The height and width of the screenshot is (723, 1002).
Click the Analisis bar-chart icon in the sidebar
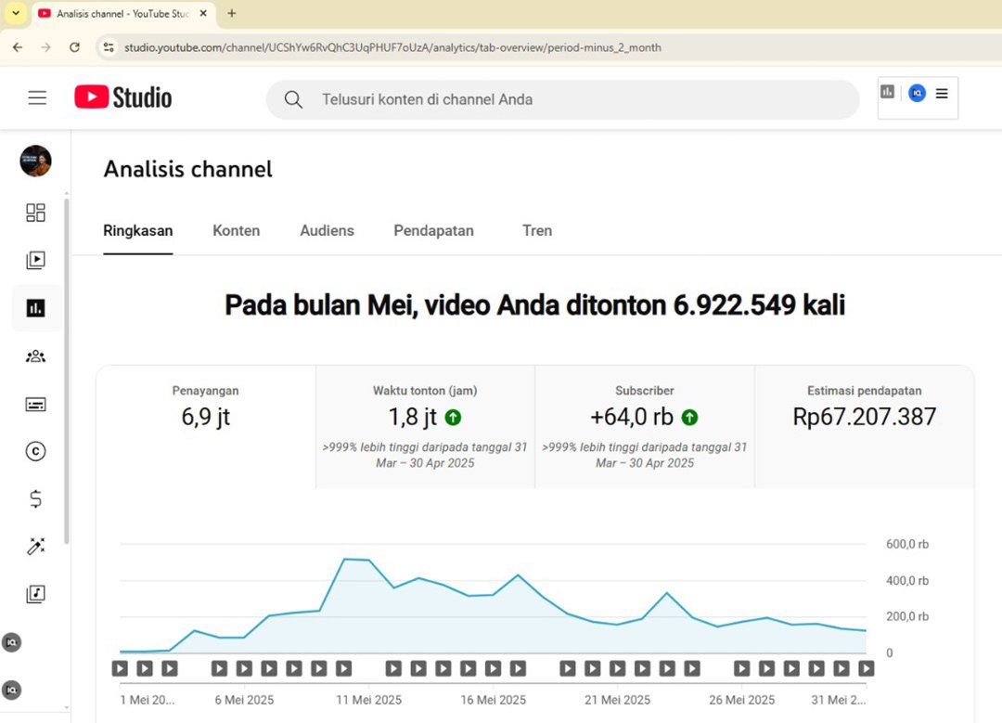36,308
